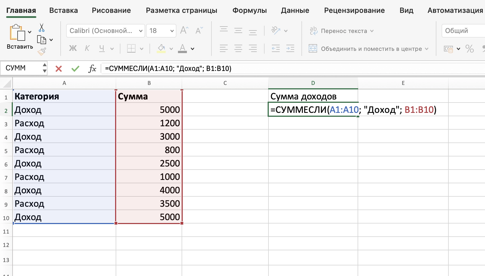Toggle bold formatting with Ж

point(73,48)
